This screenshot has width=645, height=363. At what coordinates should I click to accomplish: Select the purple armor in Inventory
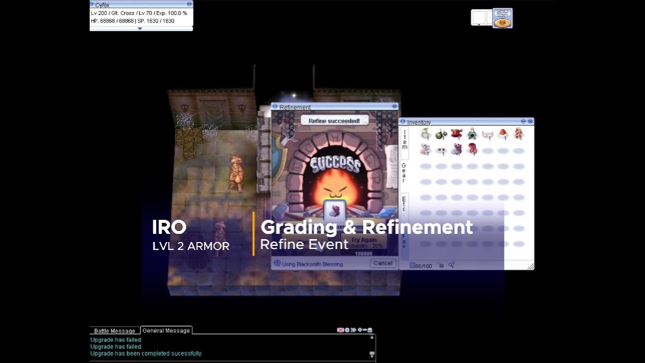tap(457, 149)
